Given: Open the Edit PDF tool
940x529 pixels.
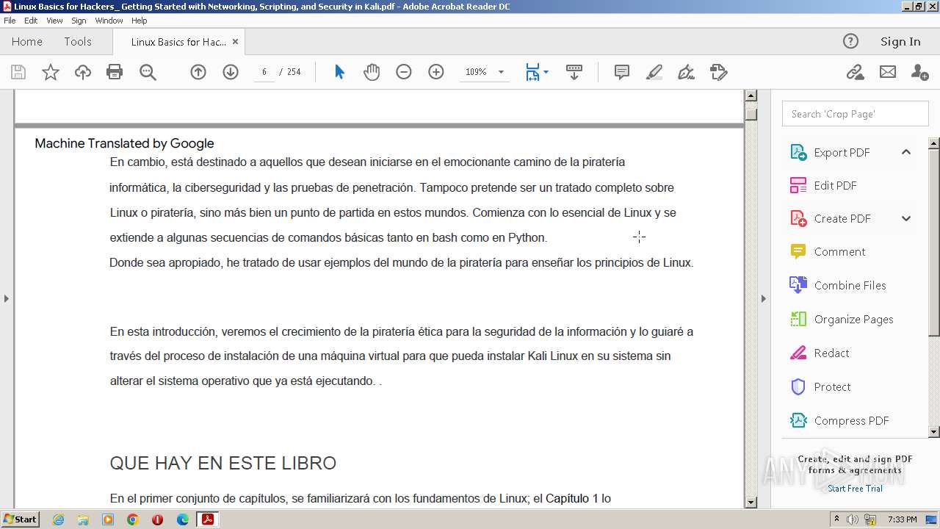Looking at the screenshot, I should tap(835, 185).
